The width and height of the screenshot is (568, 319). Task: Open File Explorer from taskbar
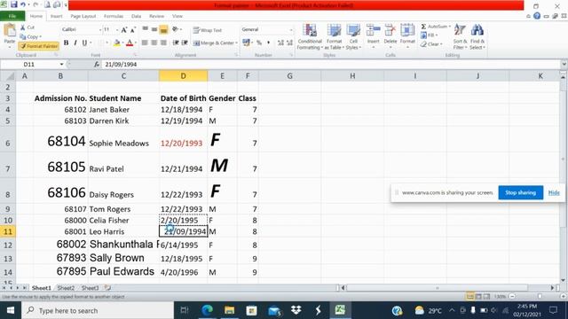[229, 310]
